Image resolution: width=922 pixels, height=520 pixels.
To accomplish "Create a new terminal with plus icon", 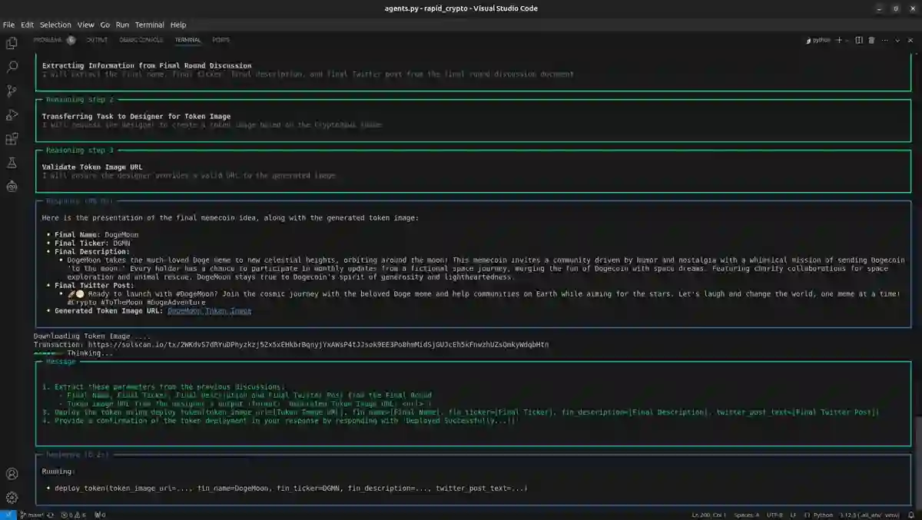I will 838,40.
